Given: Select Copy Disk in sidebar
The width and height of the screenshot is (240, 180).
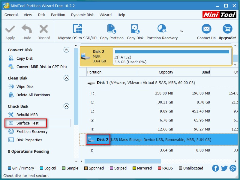Looking at the screenshot, I should pos(25,58).
